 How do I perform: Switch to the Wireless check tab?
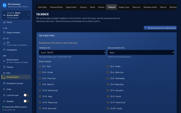(x=150, y=7)
